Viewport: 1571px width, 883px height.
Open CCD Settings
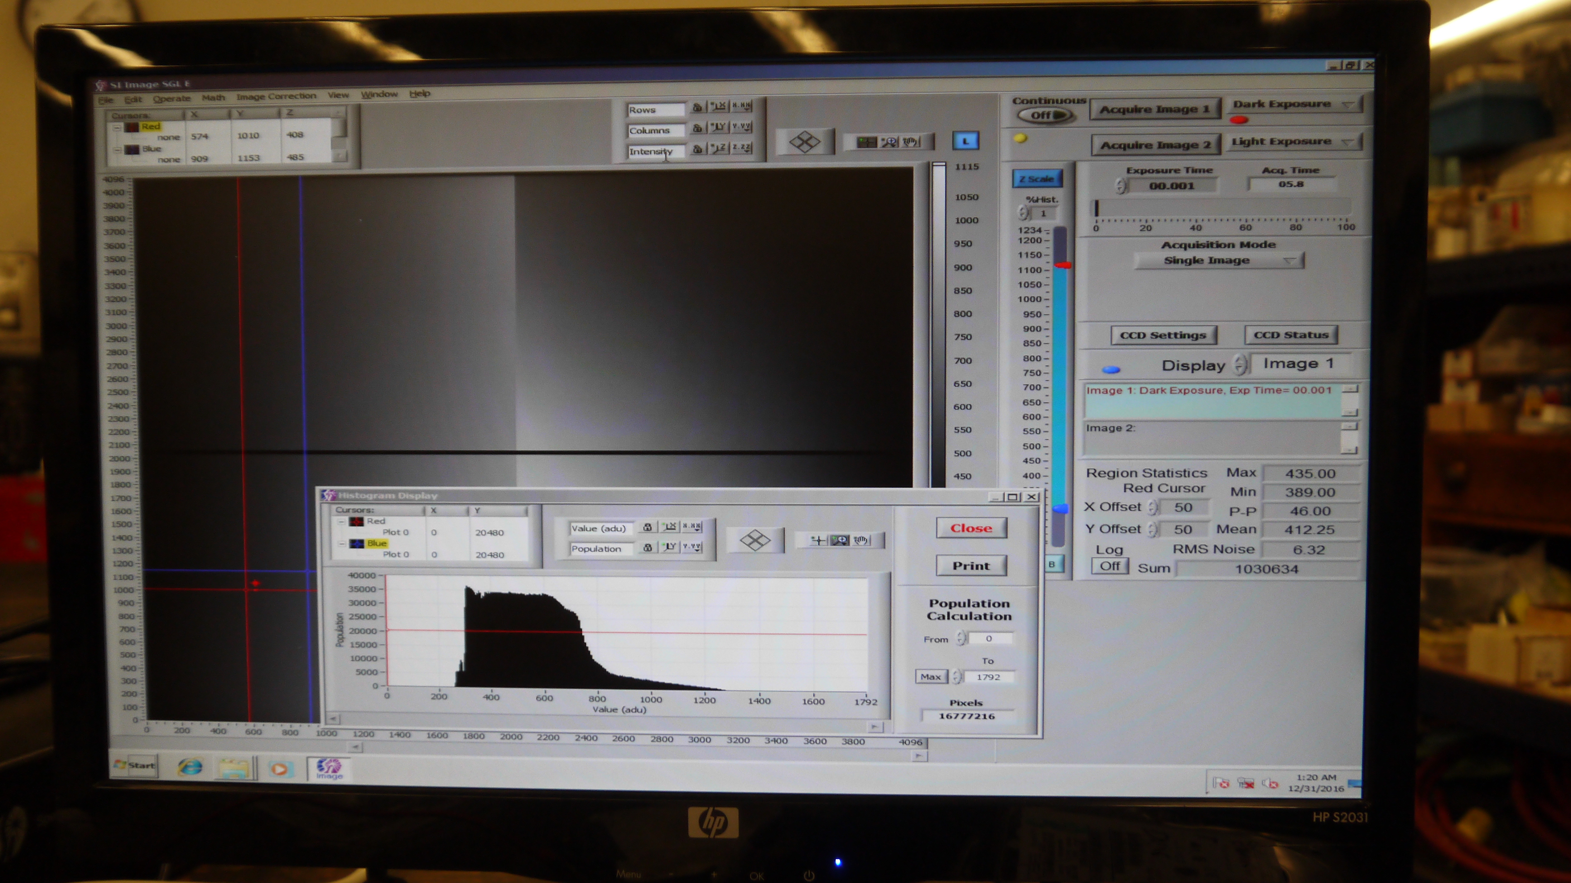(1163, 335)
